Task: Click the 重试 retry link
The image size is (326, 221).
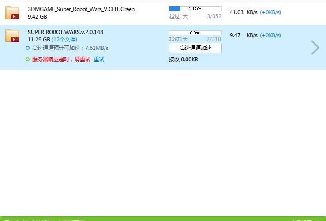Action: 99,60
